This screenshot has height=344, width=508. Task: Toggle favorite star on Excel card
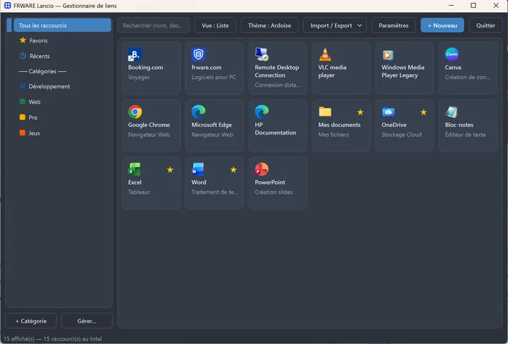170,170
